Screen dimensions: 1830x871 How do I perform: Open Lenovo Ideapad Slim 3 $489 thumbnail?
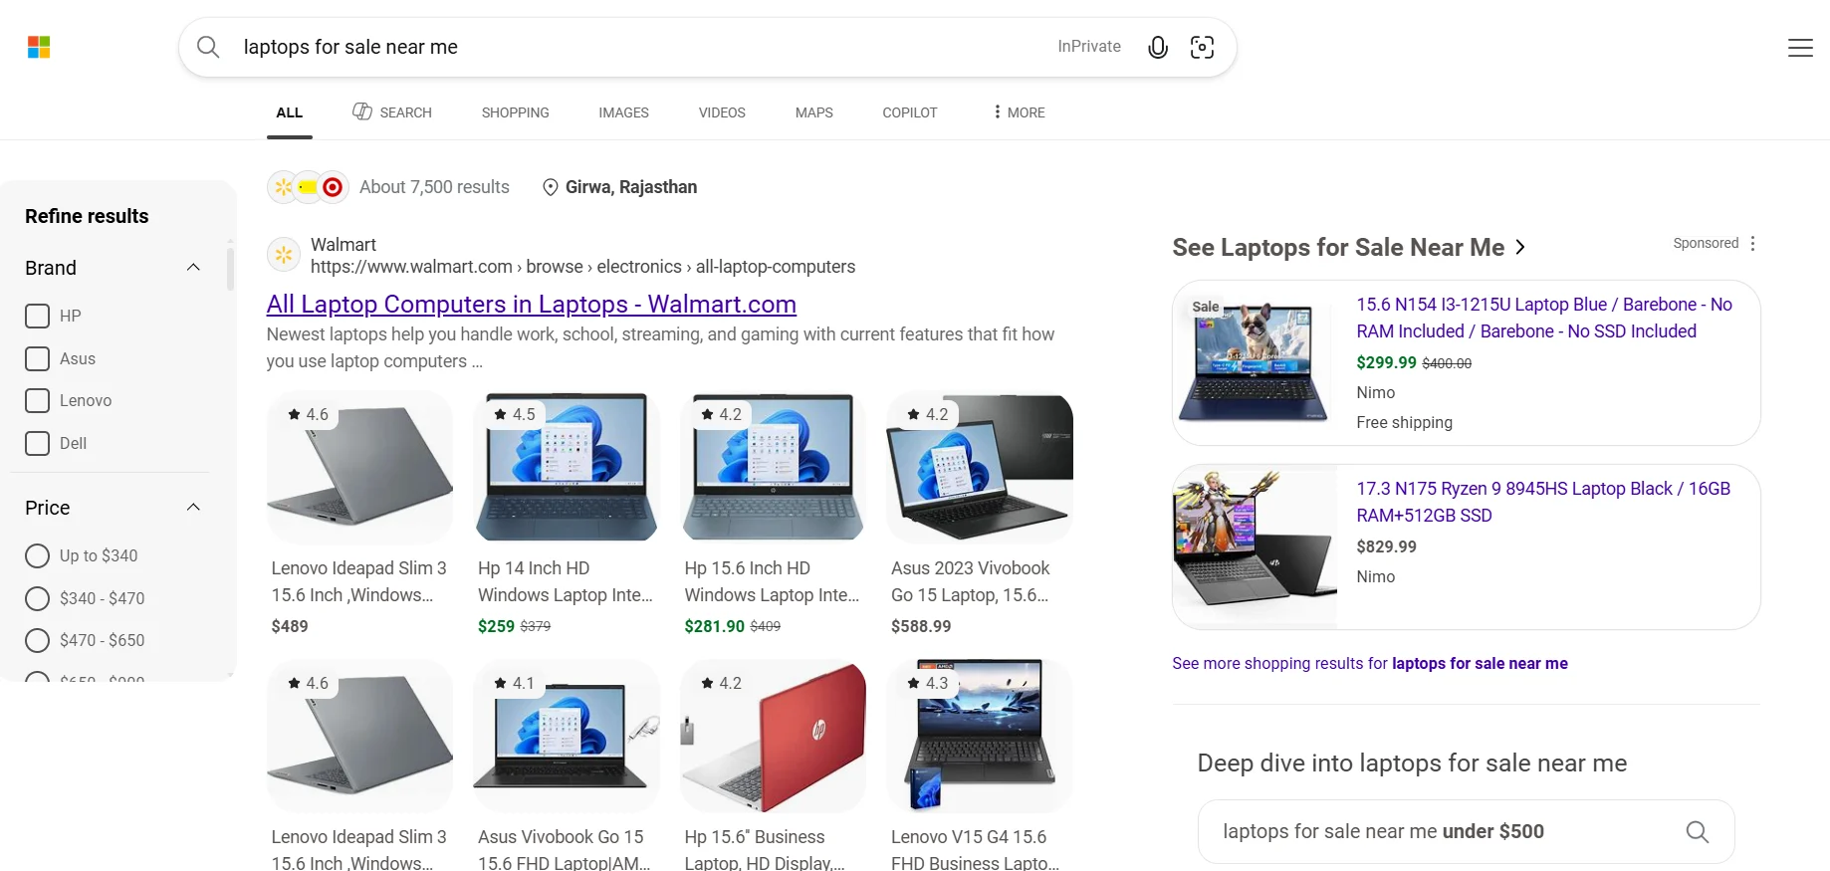click(360, 467)
